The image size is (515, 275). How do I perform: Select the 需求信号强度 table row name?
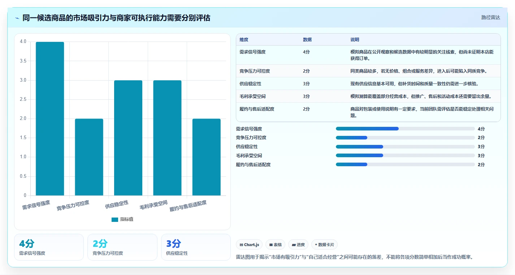point(252,52)
